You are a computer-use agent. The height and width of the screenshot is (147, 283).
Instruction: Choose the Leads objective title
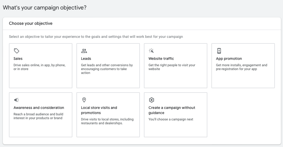[x=86, y=59]
